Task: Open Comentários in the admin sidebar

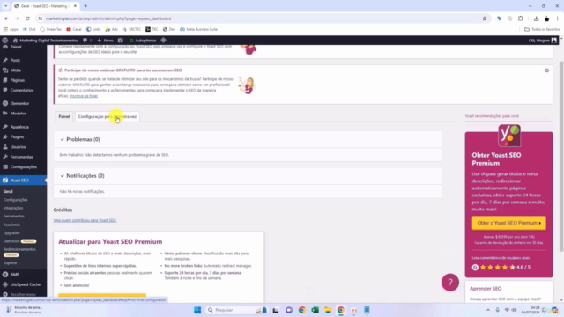Action: [x=21, y=90]
